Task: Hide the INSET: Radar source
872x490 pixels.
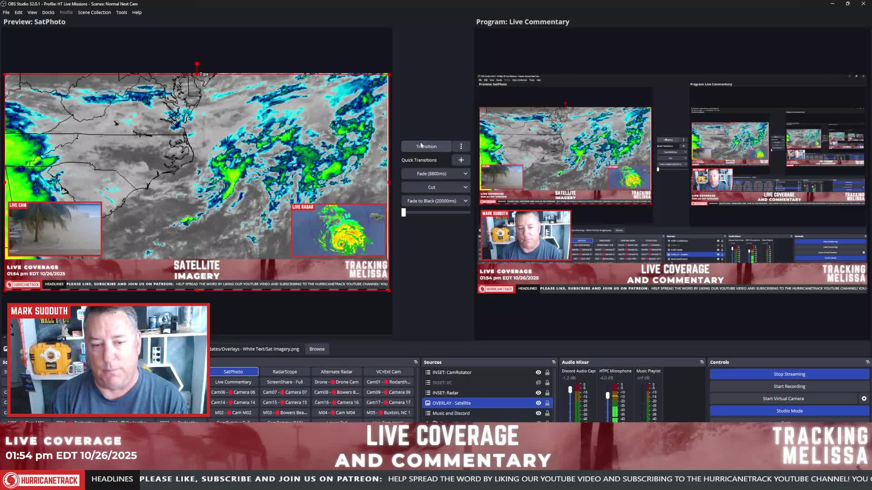Action: click(538, 392)
